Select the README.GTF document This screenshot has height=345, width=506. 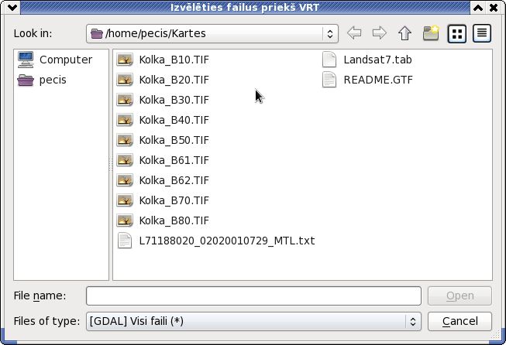point(367,80)
